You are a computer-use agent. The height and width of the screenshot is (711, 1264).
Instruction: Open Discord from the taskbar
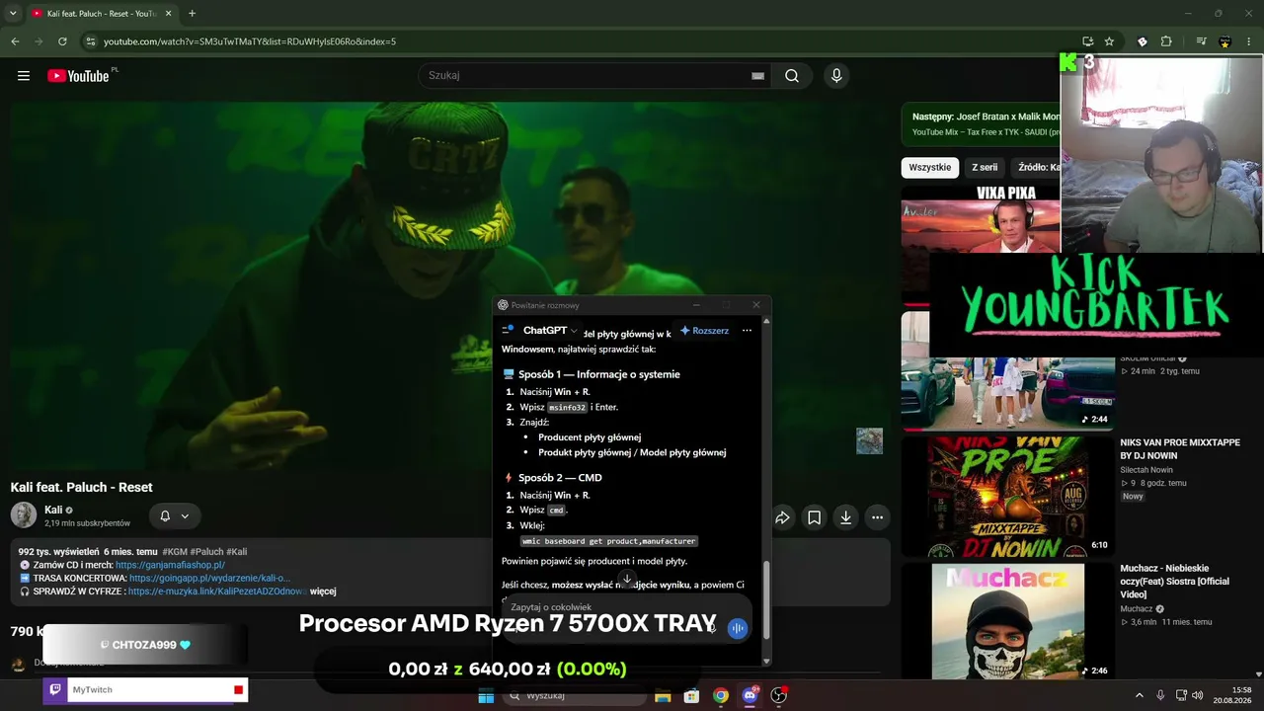coord(750,696)
